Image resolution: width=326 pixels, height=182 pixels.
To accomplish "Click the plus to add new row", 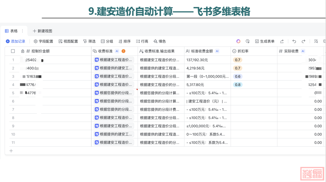I will [x=11, y=151].
